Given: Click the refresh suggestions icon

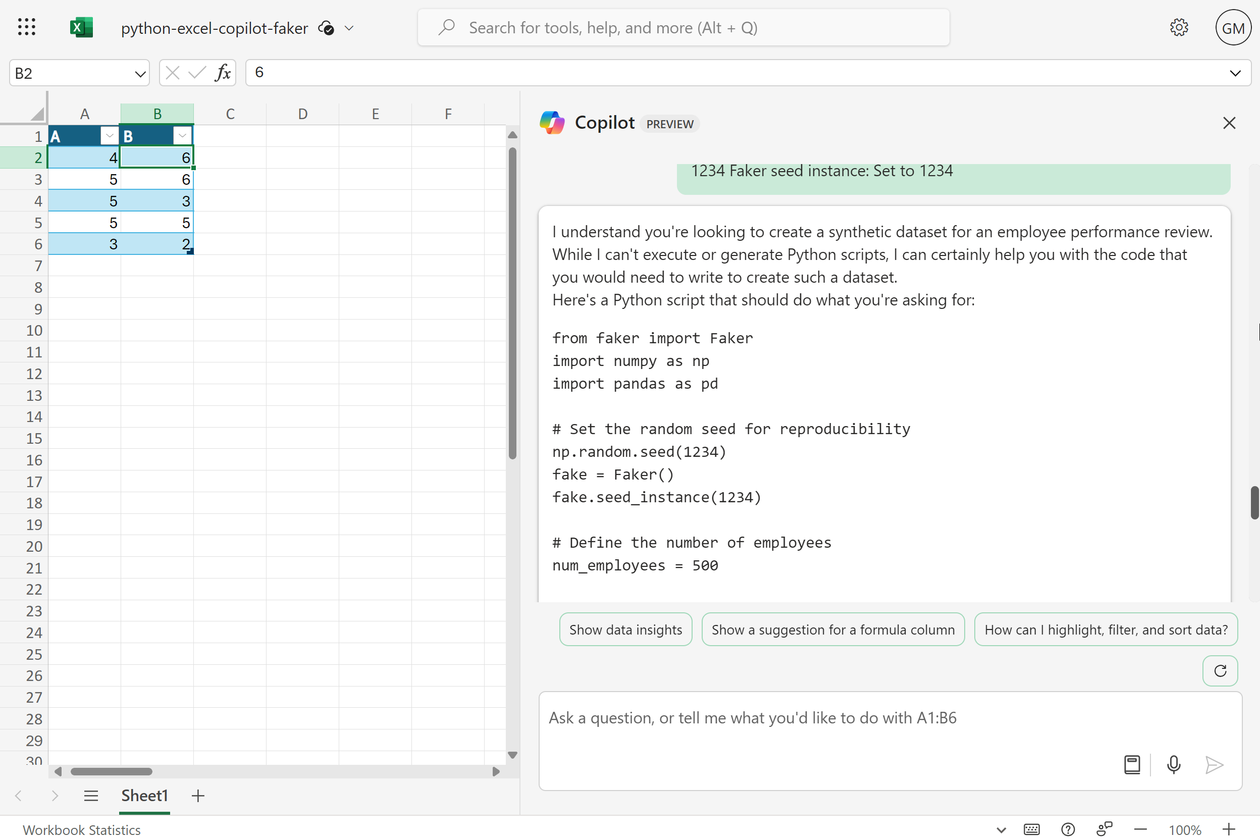Looking at the screenshot, I should pos(1220,671).
